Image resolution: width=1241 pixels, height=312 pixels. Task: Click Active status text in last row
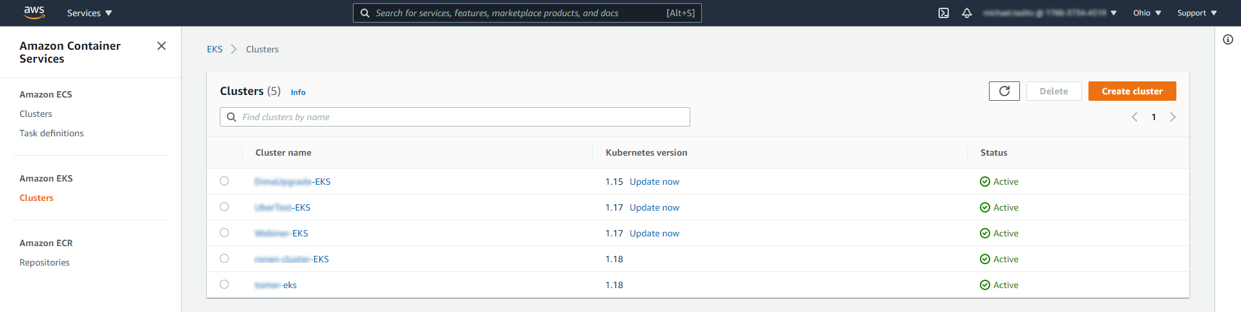[x=1006, y=285]
